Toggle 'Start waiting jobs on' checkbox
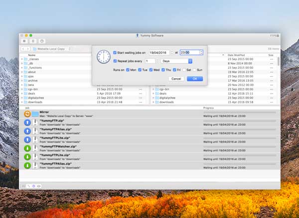 point(115,53)
